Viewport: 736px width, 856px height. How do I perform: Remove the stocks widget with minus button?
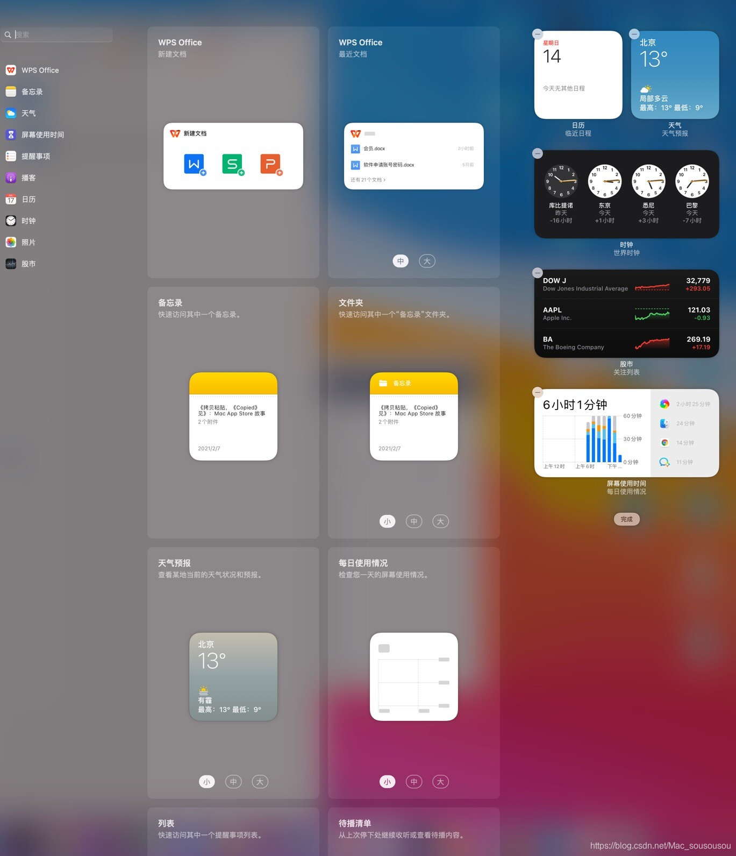538,273
